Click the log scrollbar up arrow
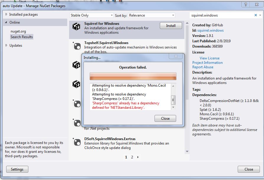 173,86
